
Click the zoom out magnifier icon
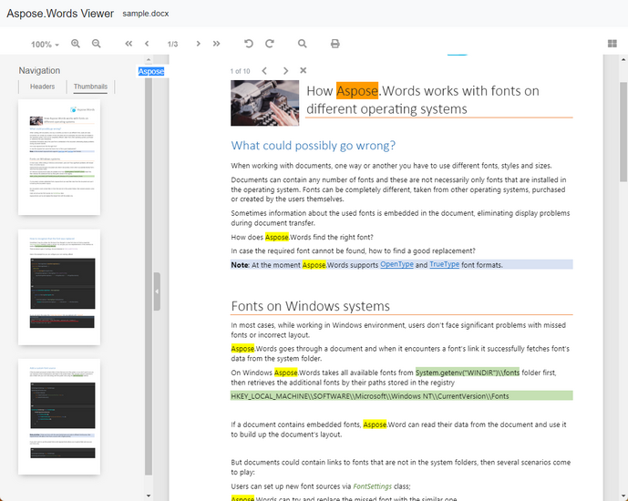tap(97, 44)
